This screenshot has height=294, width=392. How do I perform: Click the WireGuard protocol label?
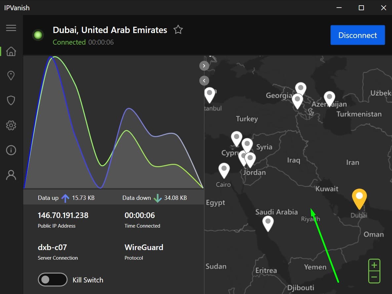(x=144, y=247)
